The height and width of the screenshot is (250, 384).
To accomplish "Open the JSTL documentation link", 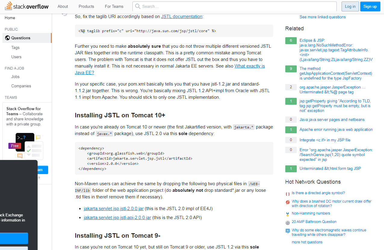I will click(182, 17).
